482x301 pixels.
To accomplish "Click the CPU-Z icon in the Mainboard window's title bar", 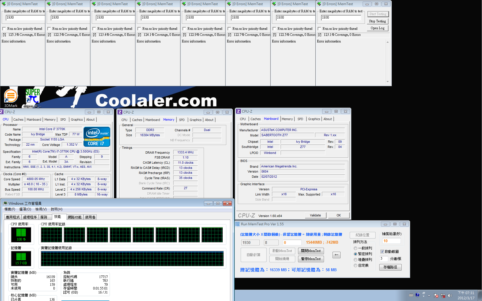I will (x=238, y=111).
